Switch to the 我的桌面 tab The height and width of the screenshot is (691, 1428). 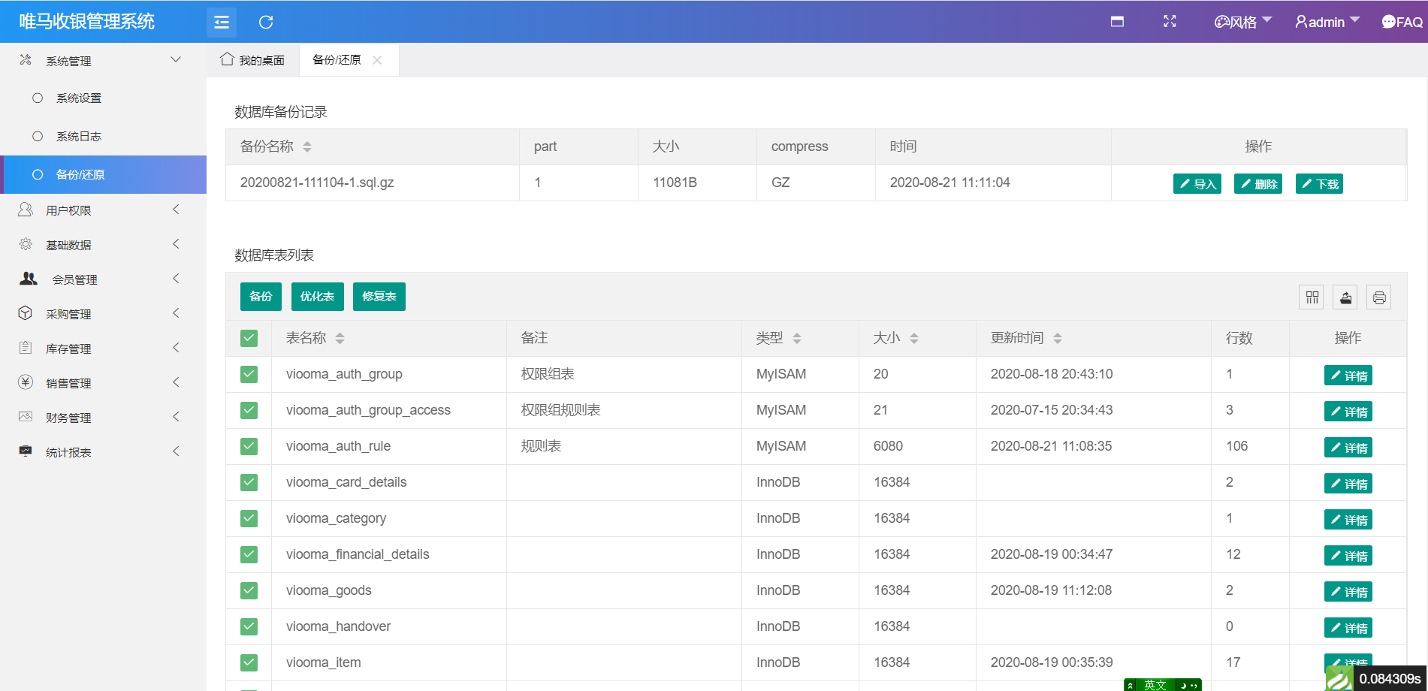[x=252, y=60]
